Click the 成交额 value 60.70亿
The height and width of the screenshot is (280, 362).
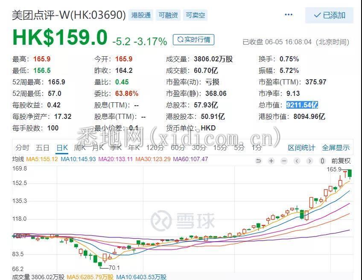[x=206, y=70]
